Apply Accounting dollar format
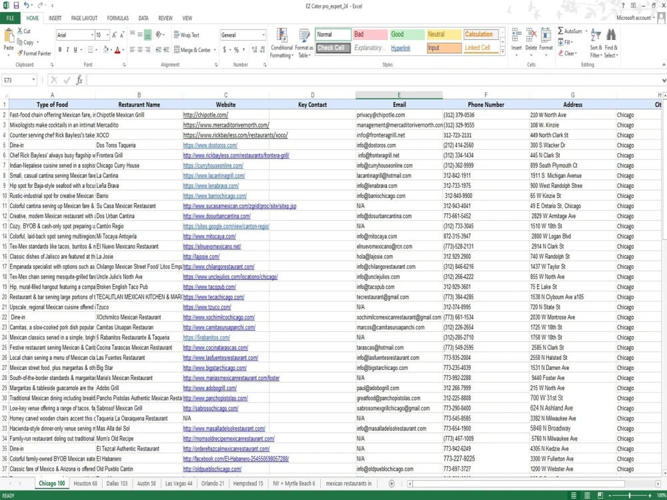 click(225, 50)
